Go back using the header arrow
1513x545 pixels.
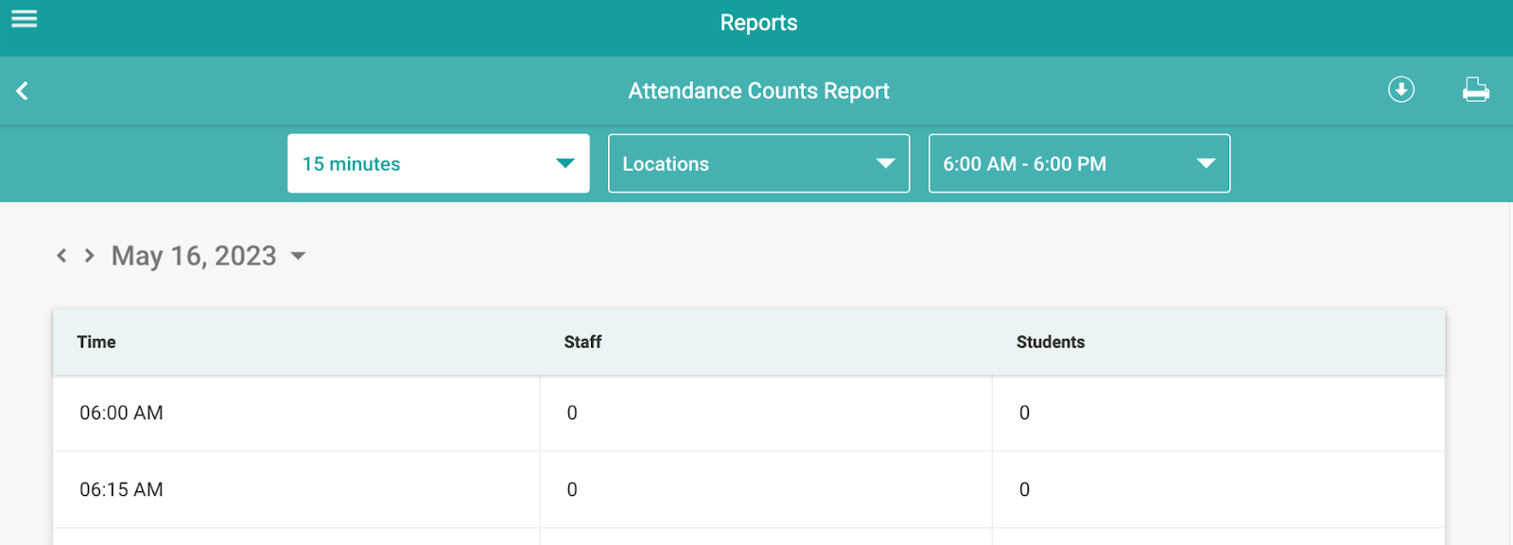(x=23, y=91)
